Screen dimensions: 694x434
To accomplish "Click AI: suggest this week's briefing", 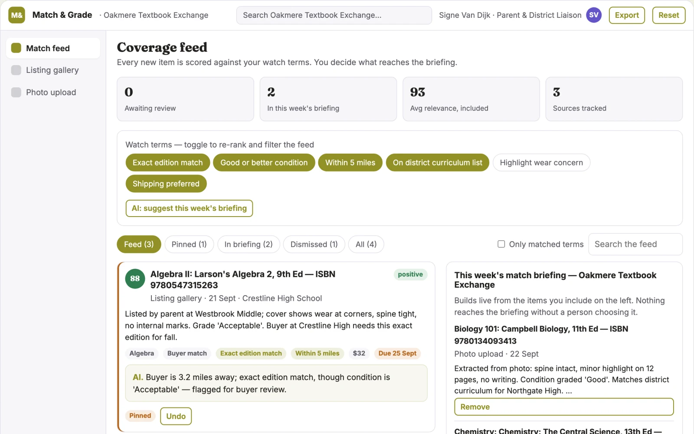I will click(189, 208).
